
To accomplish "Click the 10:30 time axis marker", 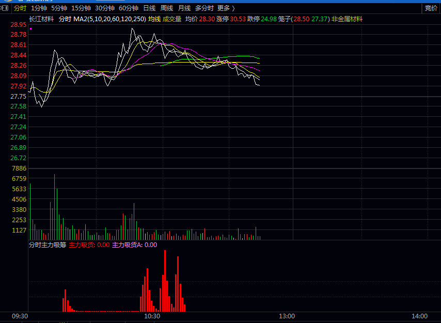I will coord(152,316).
